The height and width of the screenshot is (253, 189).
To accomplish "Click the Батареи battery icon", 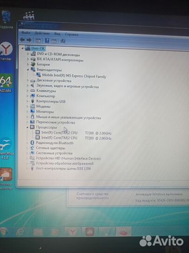I will click(33, 64).
